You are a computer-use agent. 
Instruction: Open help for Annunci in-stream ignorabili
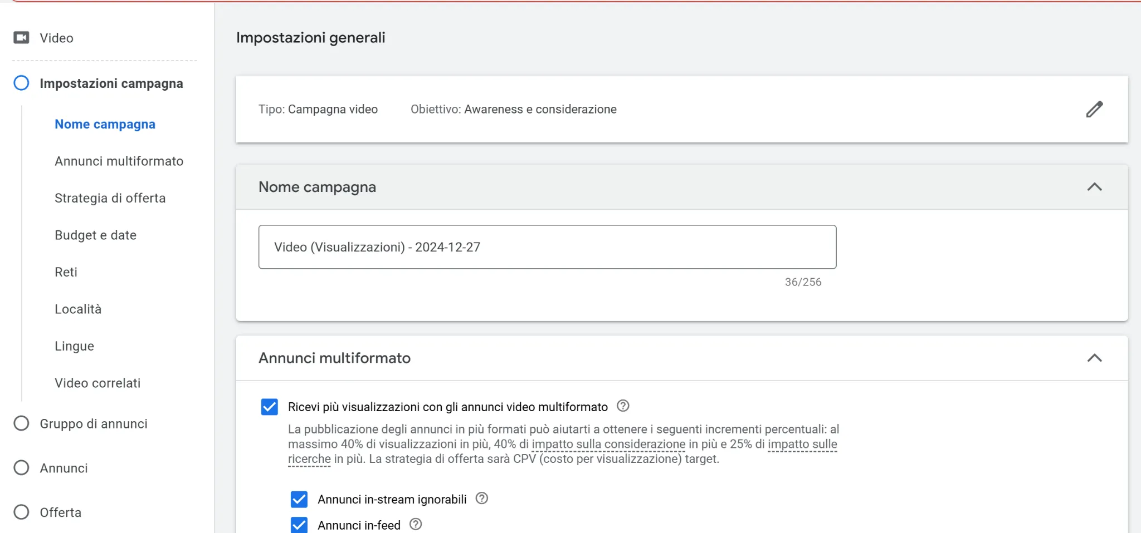(482, 499)
